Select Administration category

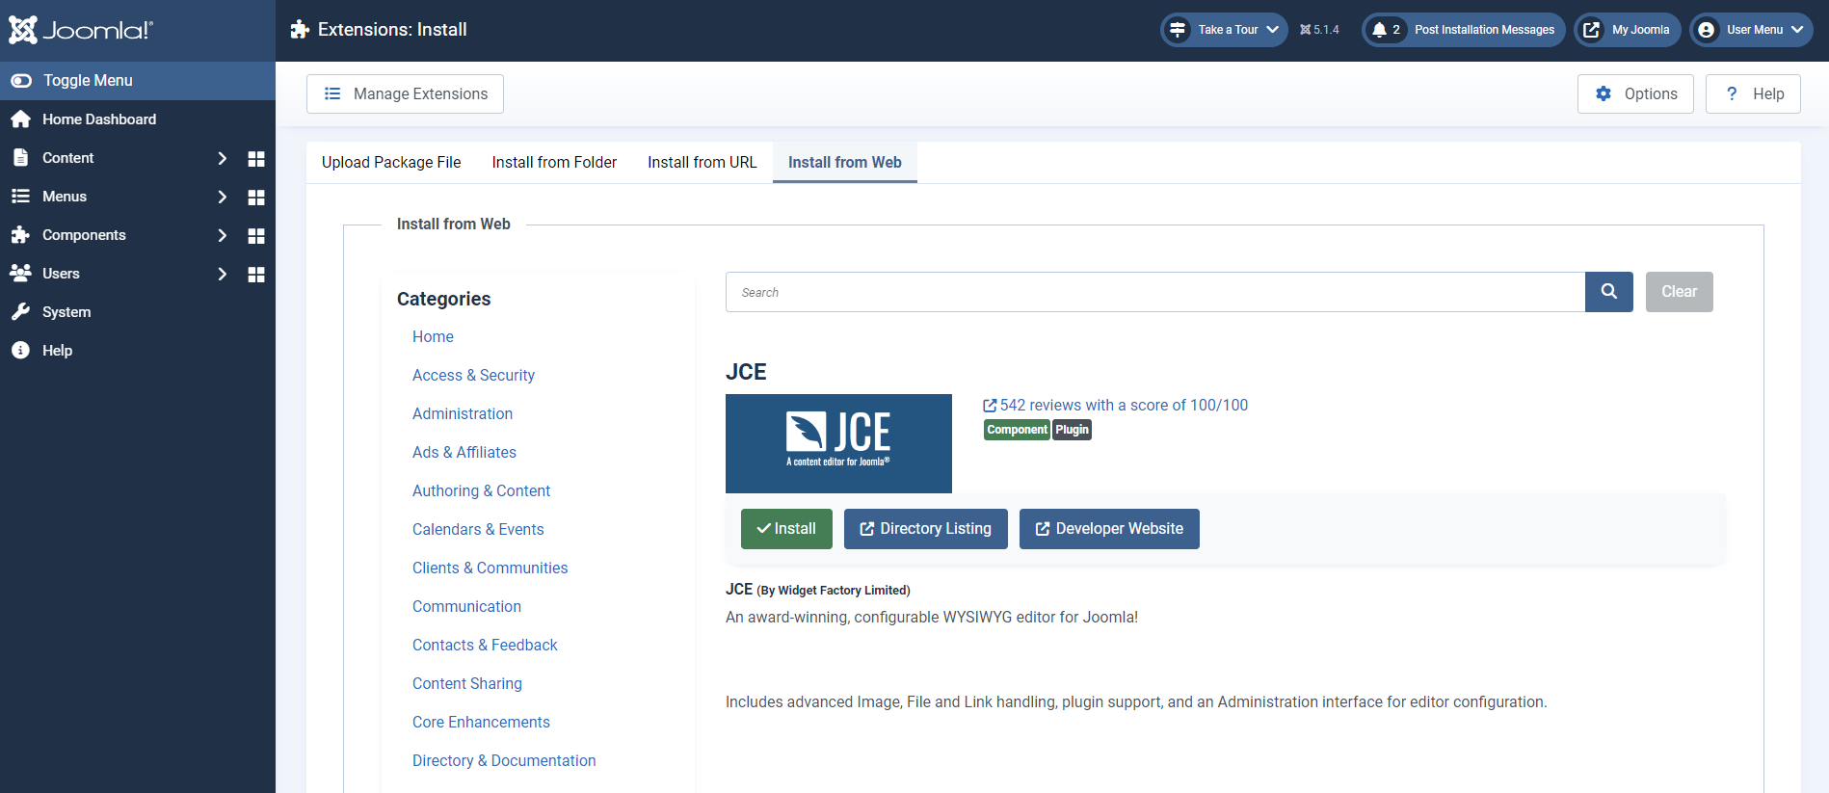tap(463, 413)
